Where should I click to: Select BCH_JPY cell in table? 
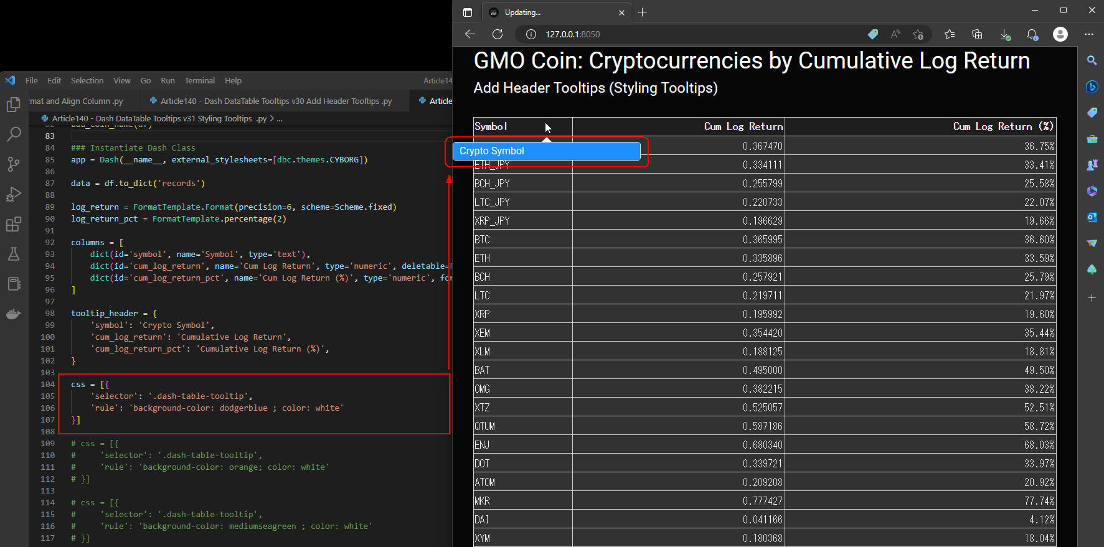[x=522, y=184]
